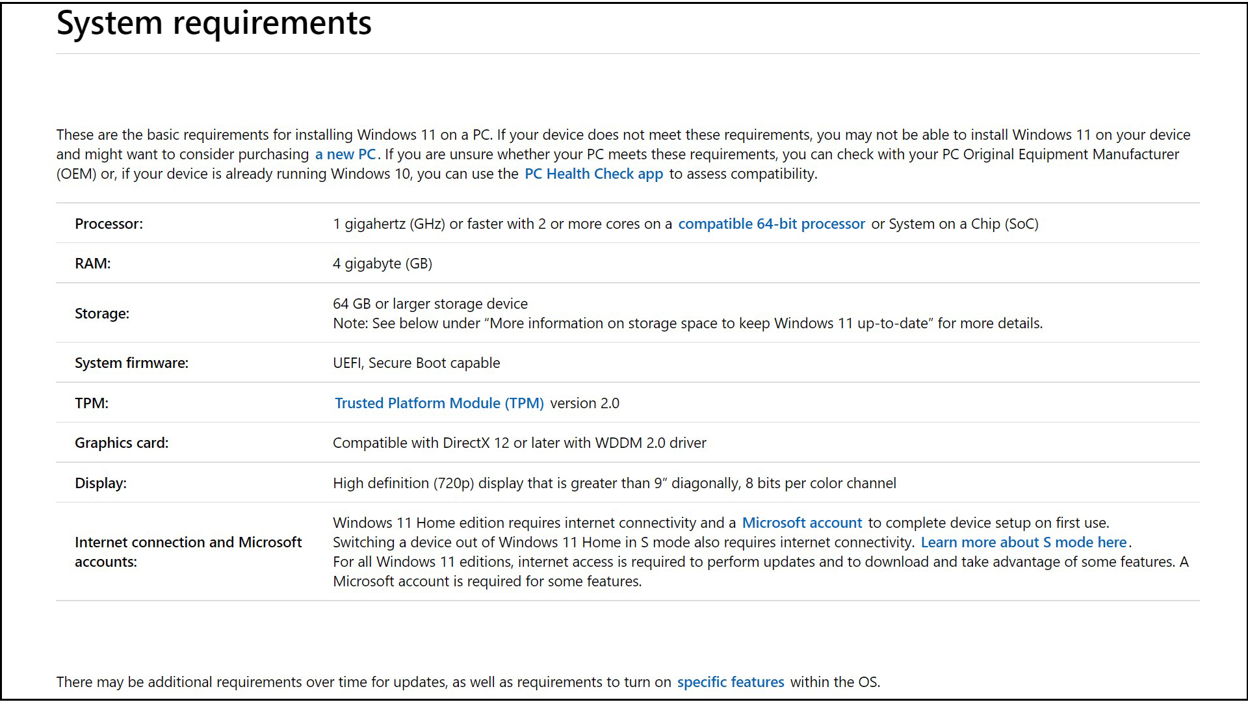The width and height of the screenshot is (1248, 702).
Task: Select the 'Storage:' row label
Action: pos(102,314)
